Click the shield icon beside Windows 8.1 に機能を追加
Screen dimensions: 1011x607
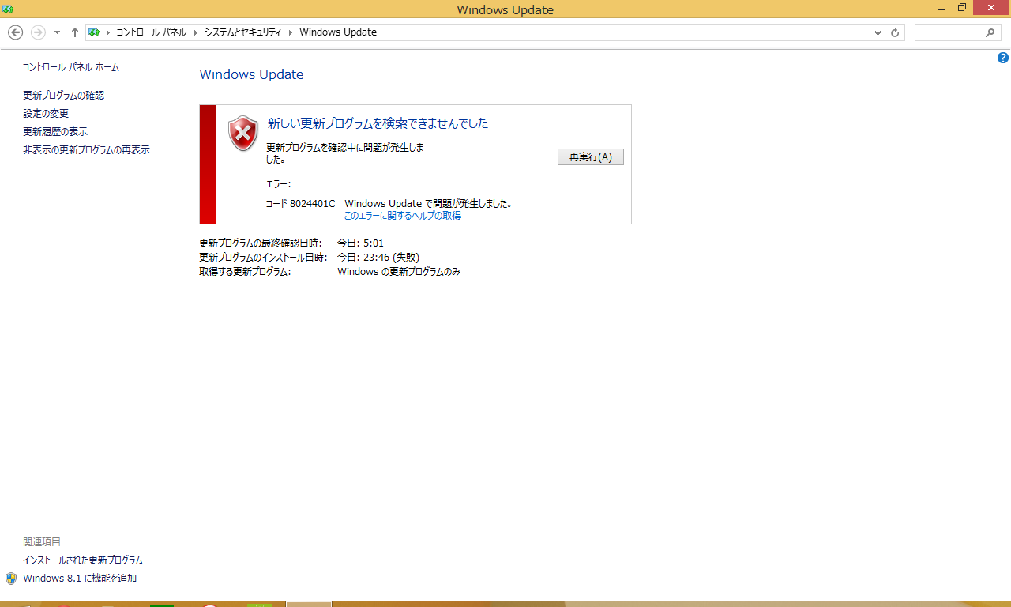(11, 578)
